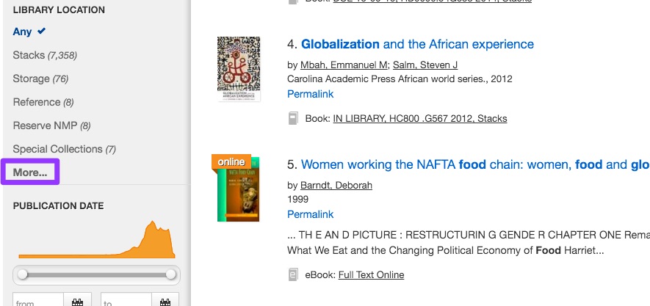Open the Globalization book cover thumbnail
Viewport: 650px width, 306px height.
tap(239, 70)
